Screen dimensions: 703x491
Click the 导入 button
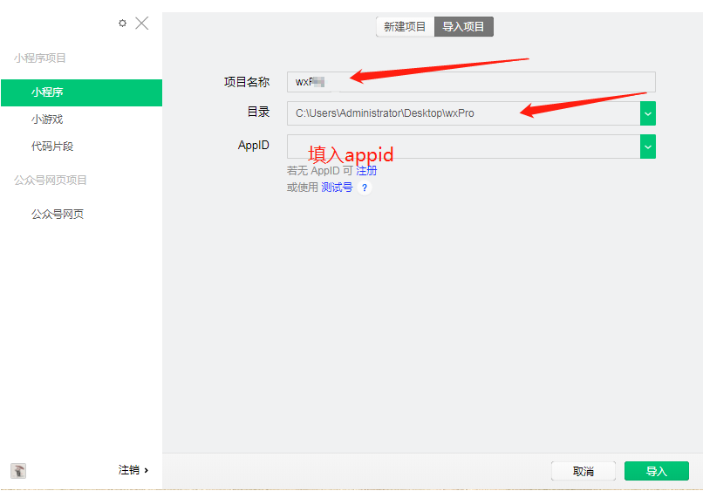coord(657,471)
